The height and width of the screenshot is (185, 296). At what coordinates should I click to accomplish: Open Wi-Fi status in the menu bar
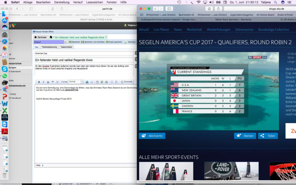pos(198,2)
